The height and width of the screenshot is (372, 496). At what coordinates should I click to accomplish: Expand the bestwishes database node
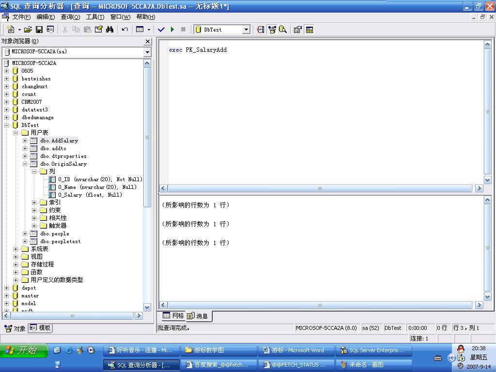[x=7, y=78]
